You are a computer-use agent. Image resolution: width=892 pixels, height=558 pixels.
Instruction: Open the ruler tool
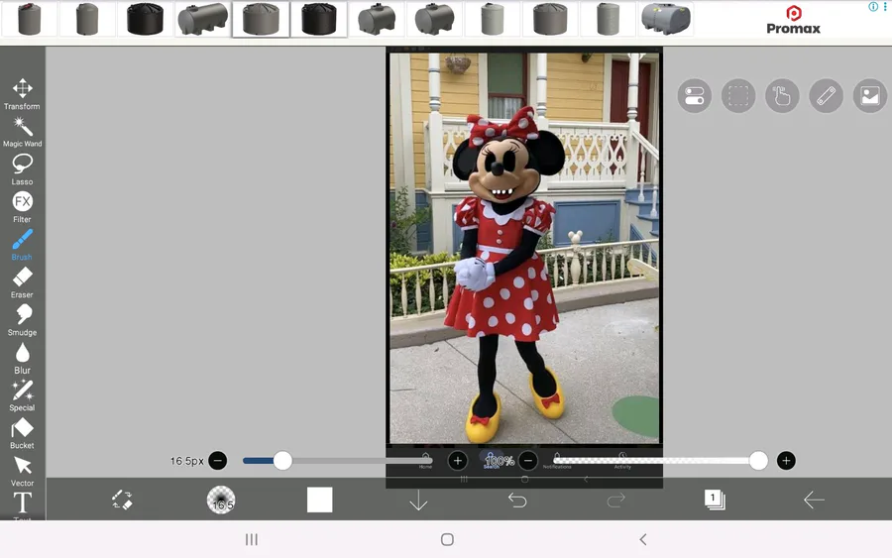point(826,95)
